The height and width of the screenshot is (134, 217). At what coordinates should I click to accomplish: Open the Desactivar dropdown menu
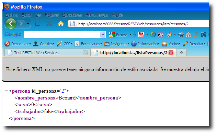[x=18, y=44]
